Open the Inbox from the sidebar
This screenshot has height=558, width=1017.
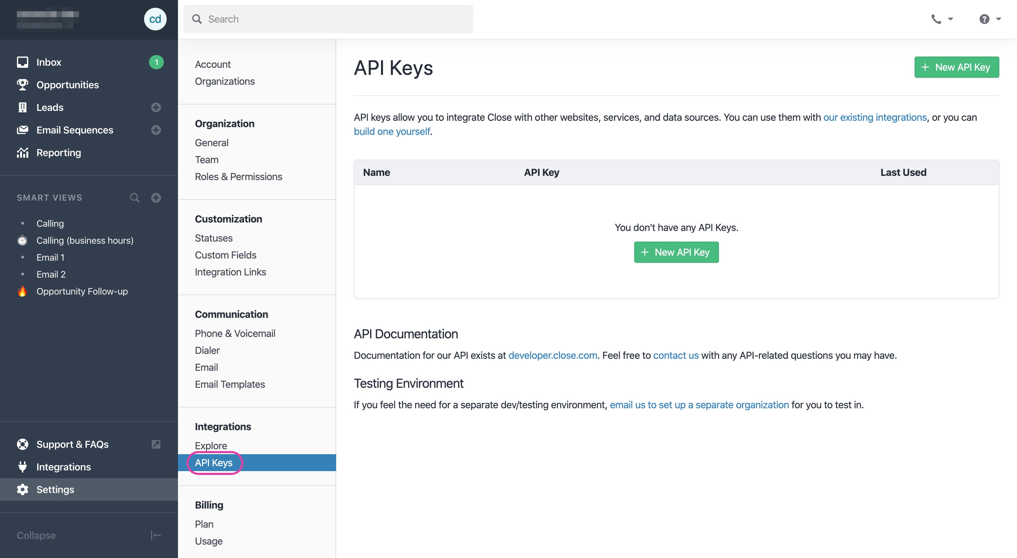(49, 61)
